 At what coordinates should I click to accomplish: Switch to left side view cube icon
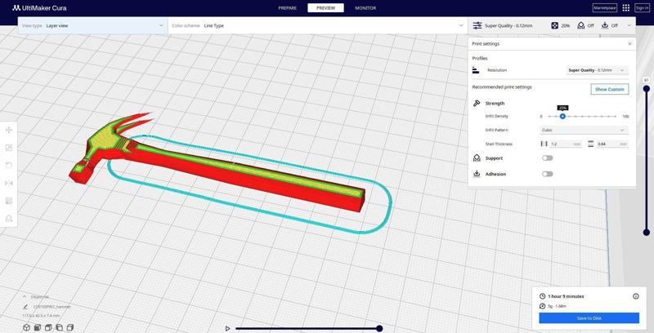(59, 327)
